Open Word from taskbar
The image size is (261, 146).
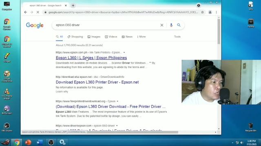point(40,142)
